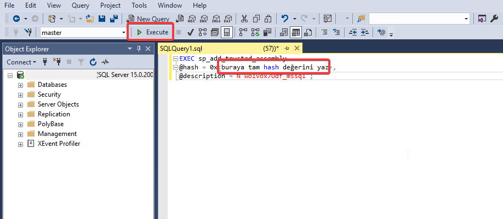
Task: Select the Security folder in tree
Action: tap(49, 94)
